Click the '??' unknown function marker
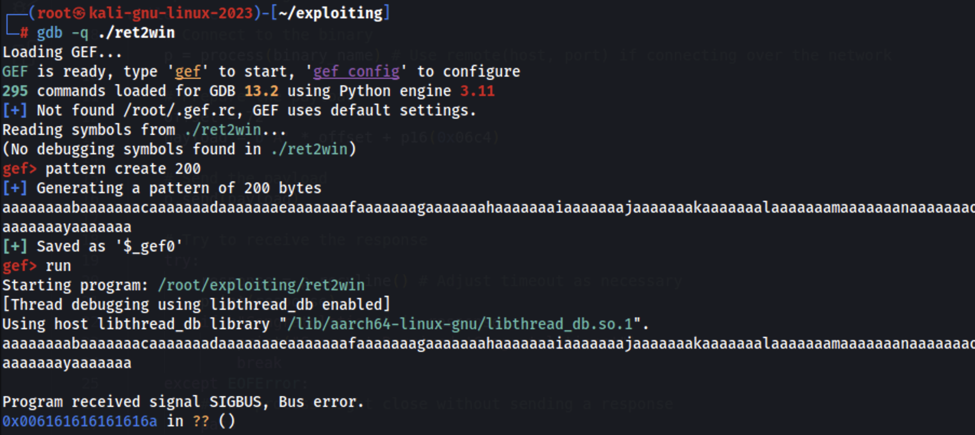 coord(201,421)
